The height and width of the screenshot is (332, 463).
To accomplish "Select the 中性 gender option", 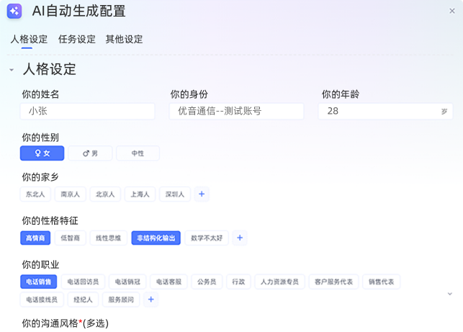I will [x=138, y=153].
